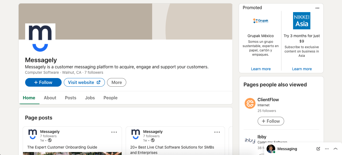Click the Messagely author name on the Live Chat post
342x155 pixels.
[x=153, y=132]
